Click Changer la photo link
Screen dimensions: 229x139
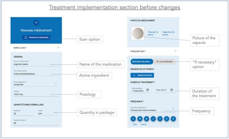click(x=153, y=33)
